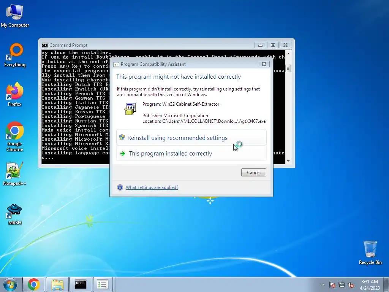Open the Windows Start menu
The width and height of the screenshot is (389, 292).
10,284
